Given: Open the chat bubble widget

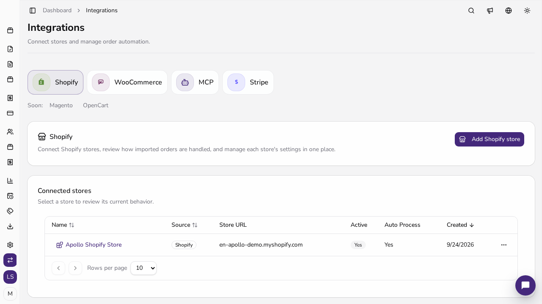Looking at the screenshot, I should coord(525,285).
